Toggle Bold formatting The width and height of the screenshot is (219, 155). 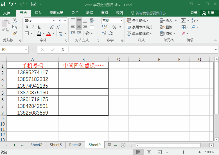(27, 27)
